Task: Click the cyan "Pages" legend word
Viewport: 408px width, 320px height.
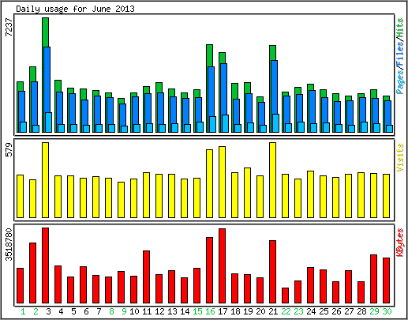Action: pos(400,82)
